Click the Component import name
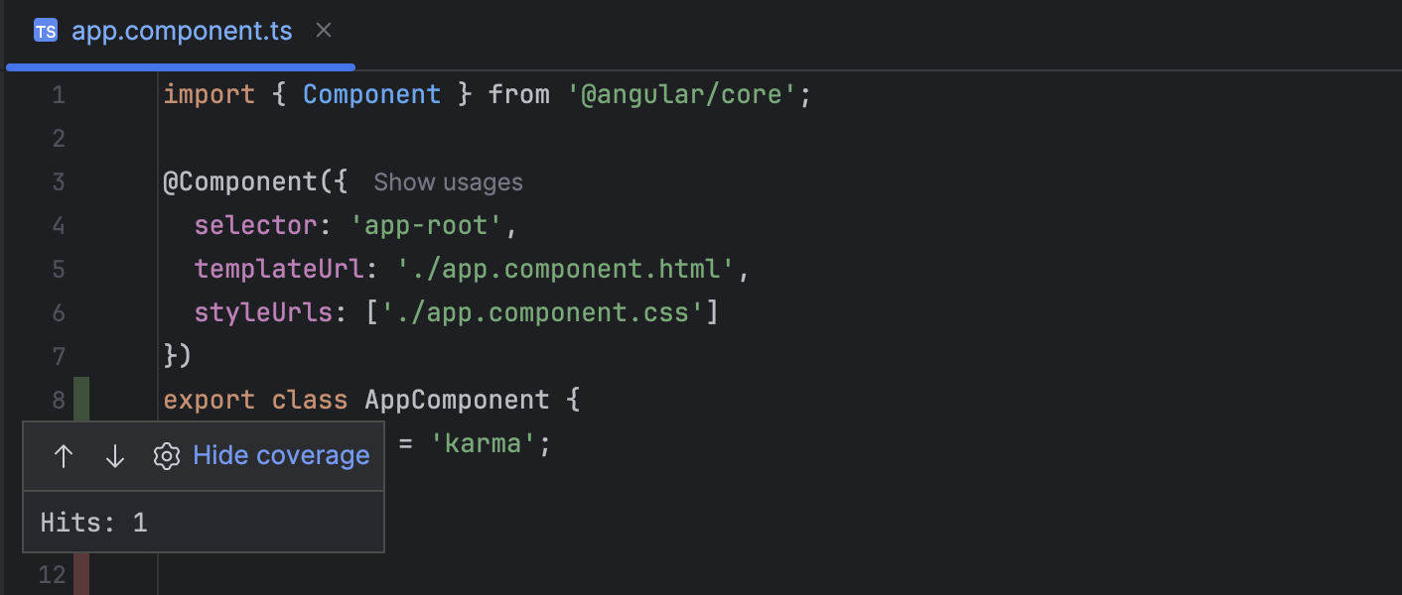 [371, 94]
